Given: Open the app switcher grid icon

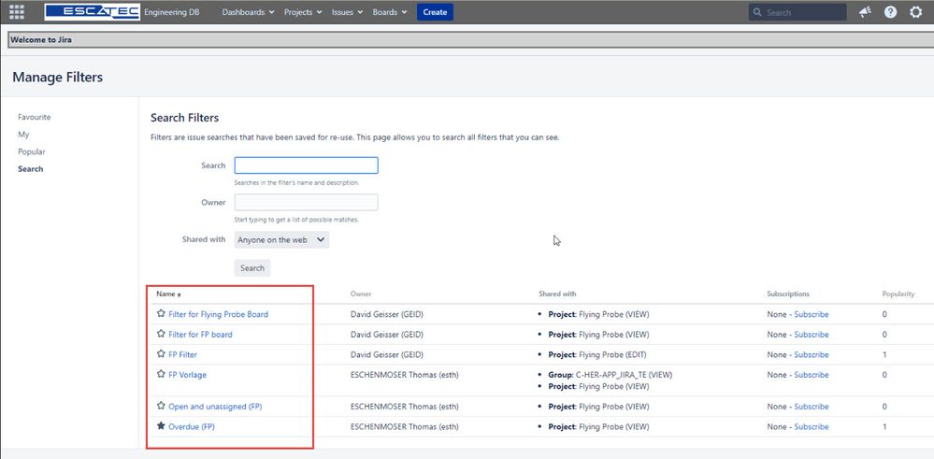Looking at the screenshot, I should (x=17, y=12).
